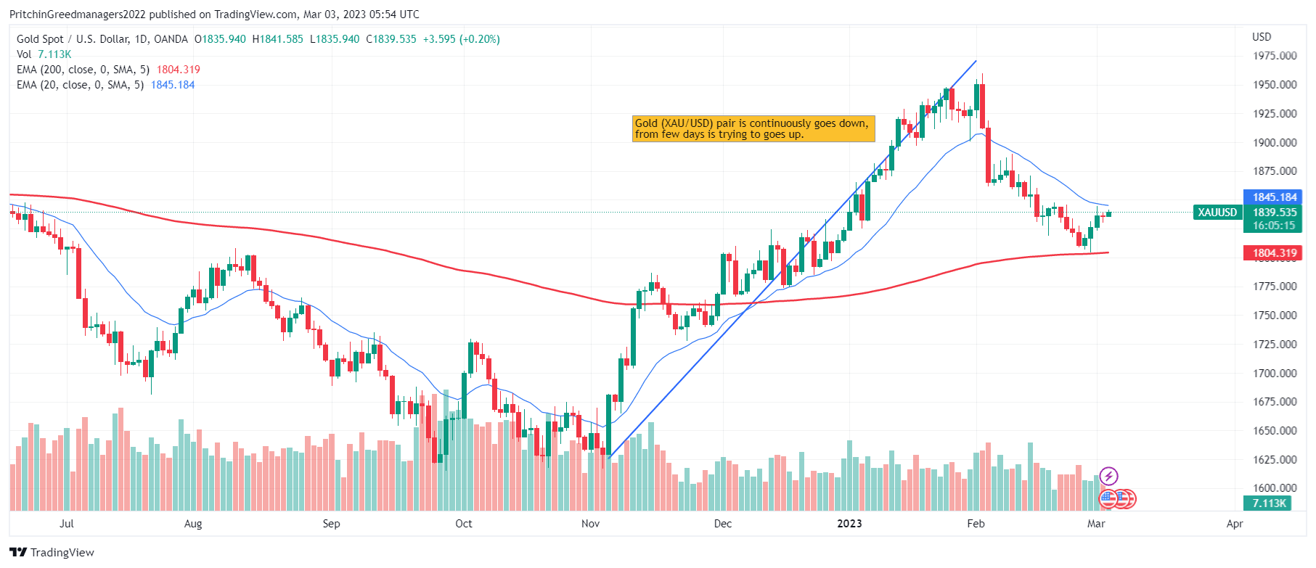This screenshot has height=568, width=1316.
Task: Click the 1925.000 price scale label
Action: point(1275,114)
